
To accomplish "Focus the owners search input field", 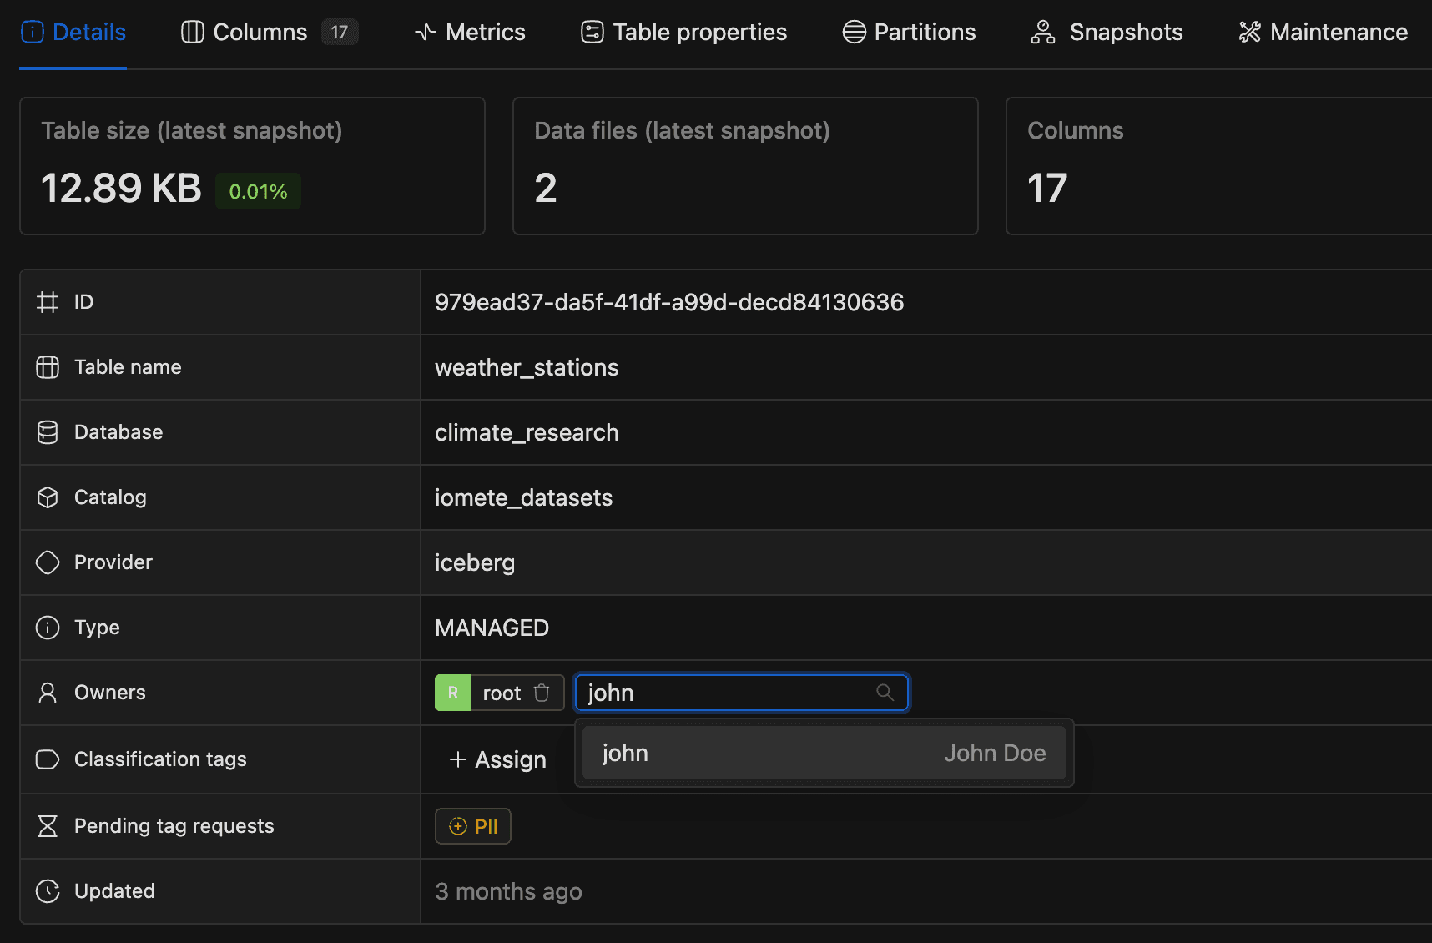I will click(726, 693).
